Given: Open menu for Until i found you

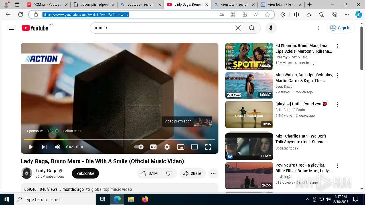Looking at the screenshot, I should [x=338, y=104].
